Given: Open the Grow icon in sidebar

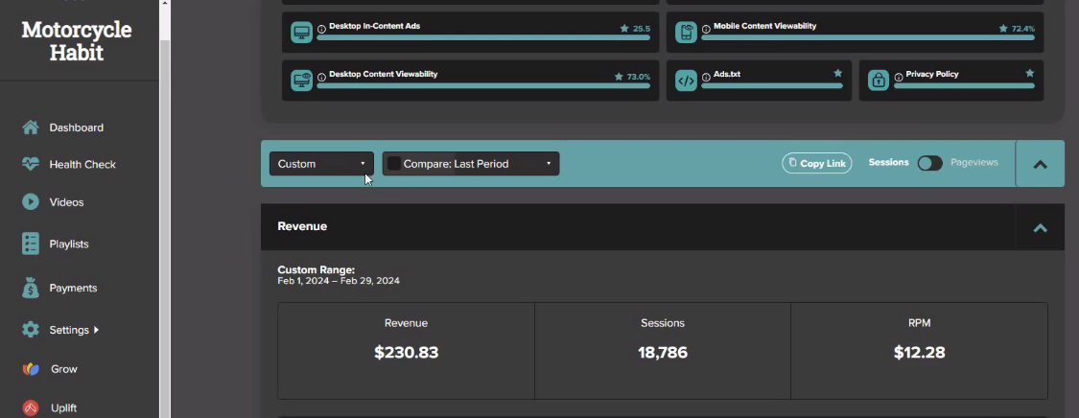Looking at the screenshot, I should pyautogui.click(x=31, y=369).
